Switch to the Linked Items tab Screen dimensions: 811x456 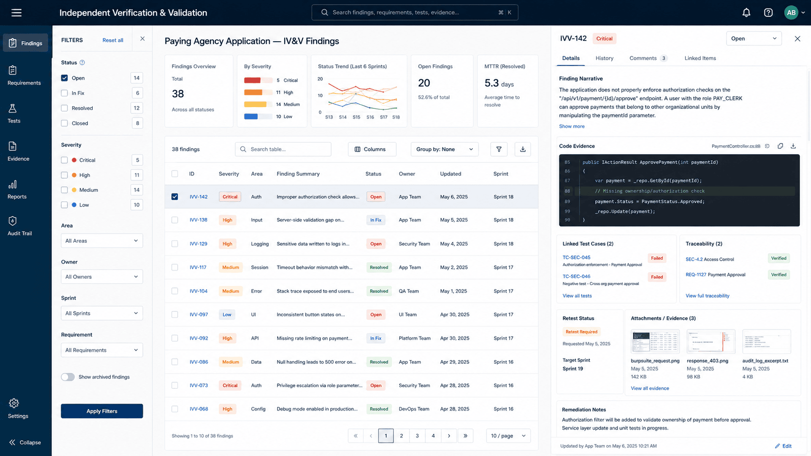[x=700, y=58]
